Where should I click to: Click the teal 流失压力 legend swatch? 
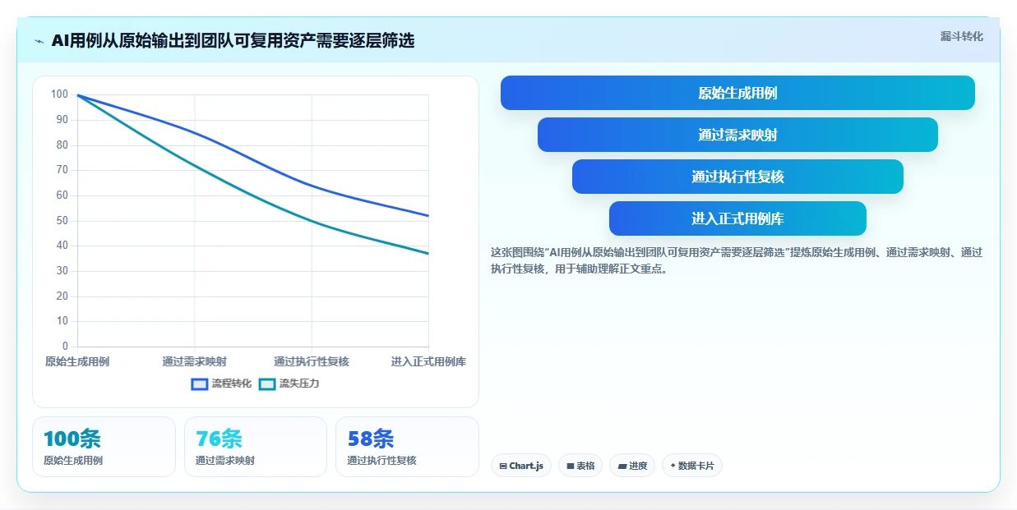click(266, 384)
